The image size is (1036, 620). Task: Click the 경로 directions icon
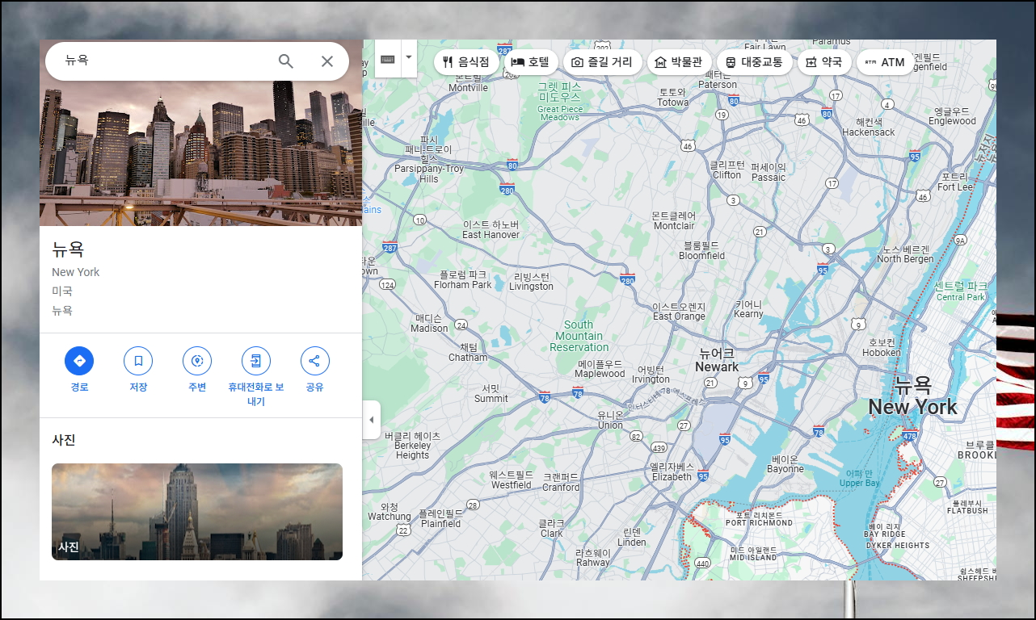(x=79, y=361)
